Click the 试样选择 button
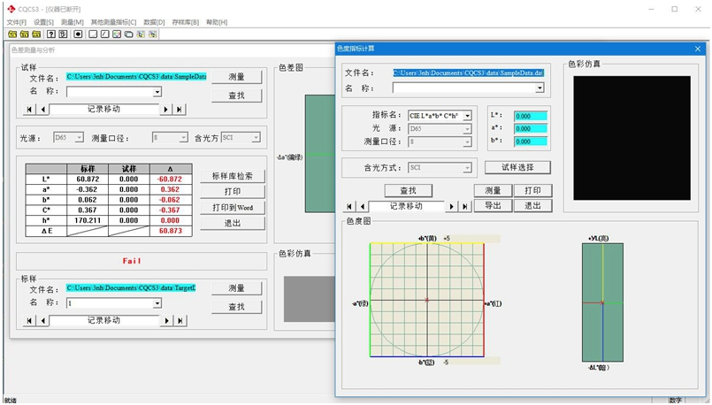Viewport: 712px width, 405px height. (518, 167)
